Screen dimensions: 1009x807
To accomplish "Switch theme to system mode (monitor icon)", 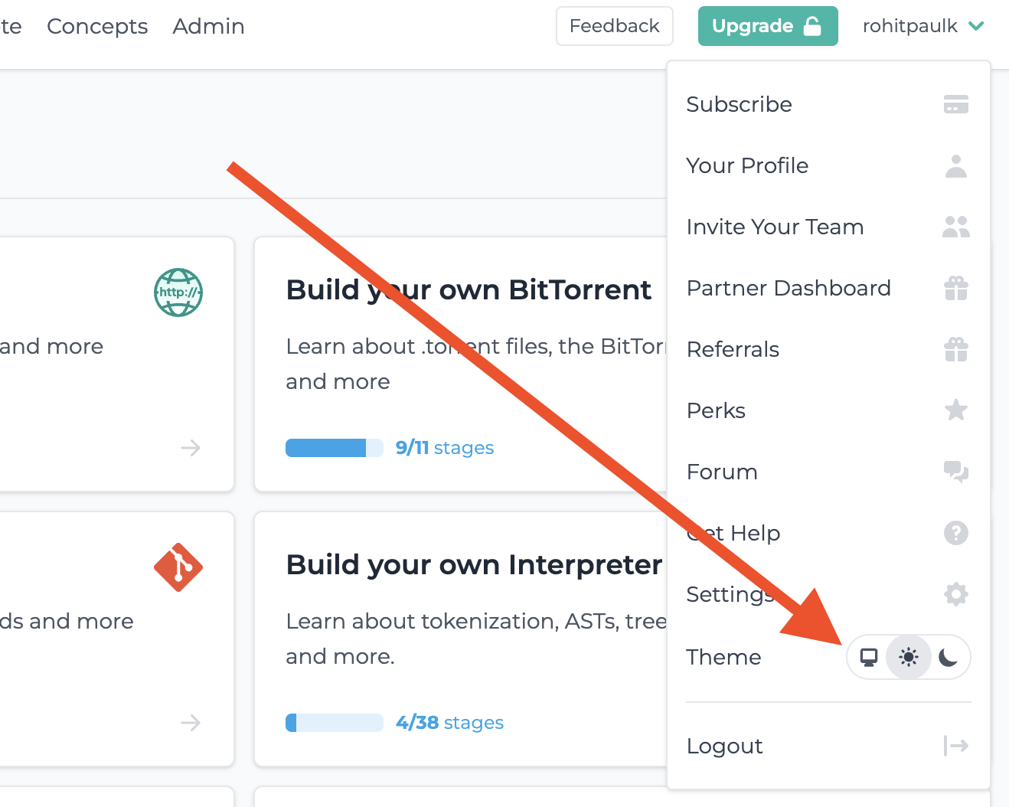I will click(x=869, y=657).
